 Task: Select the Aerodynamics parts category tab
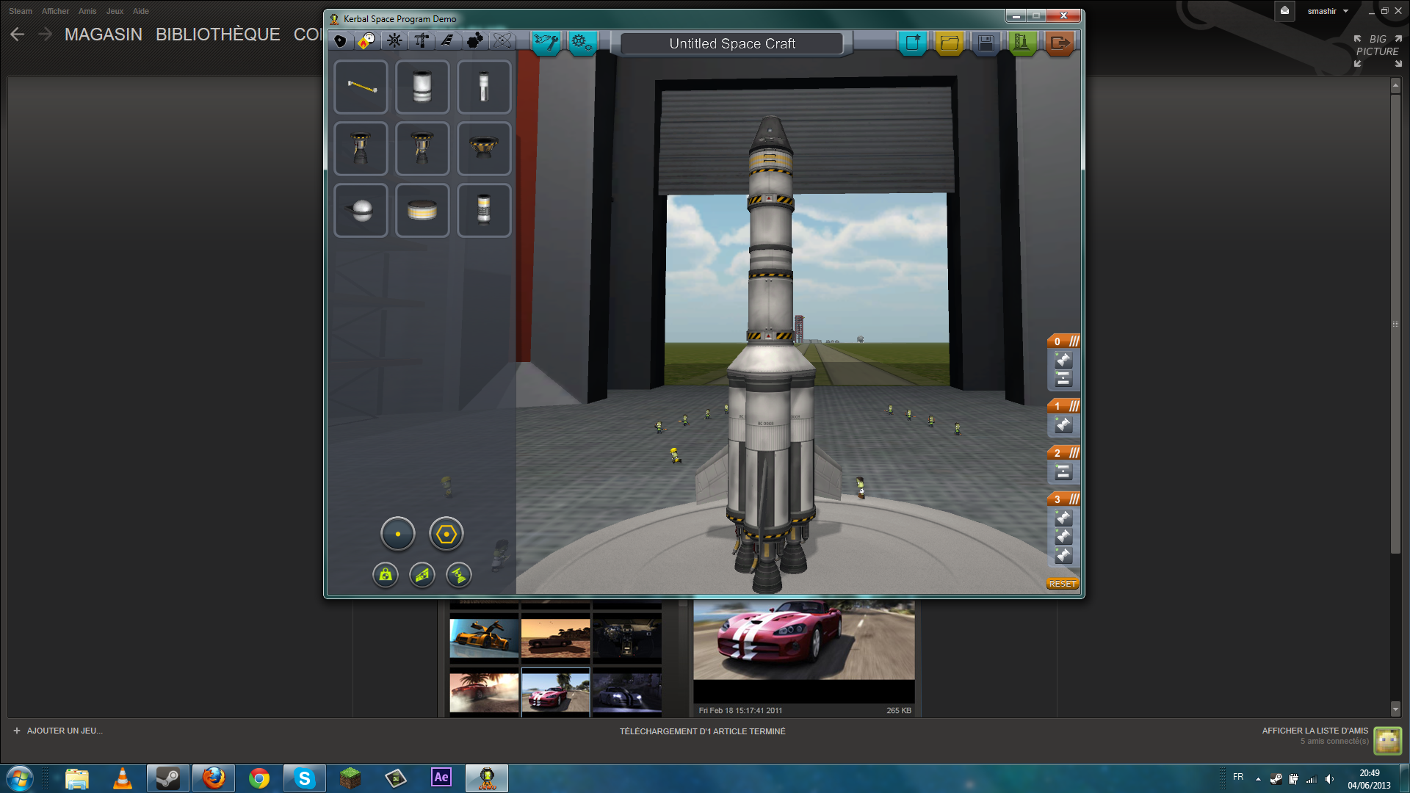coord(448,41)
